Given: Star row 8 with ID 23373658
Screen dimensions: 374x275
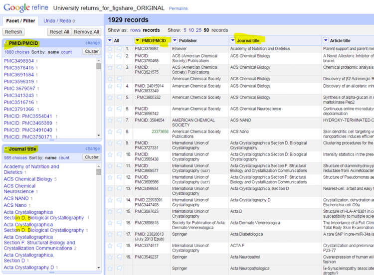Looking at the screenshot, I should tap(110, 132).
